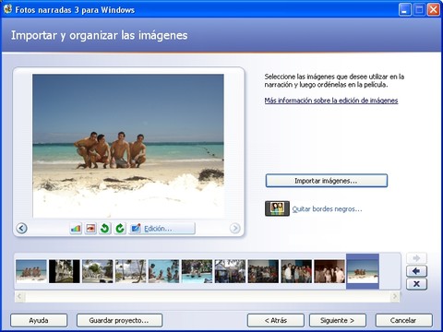This screenshot has height=332, width=443.
Task: Click the correct color levels icon
Action: (x=76, y=229)
